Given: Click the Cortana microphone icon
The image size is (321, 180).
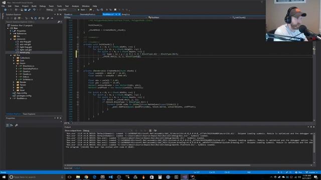Looking at the screenshot, I should 62,177.
